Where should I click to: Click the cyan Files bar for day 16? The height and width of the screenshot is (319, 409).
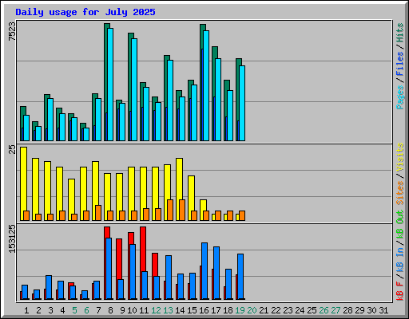206,85
